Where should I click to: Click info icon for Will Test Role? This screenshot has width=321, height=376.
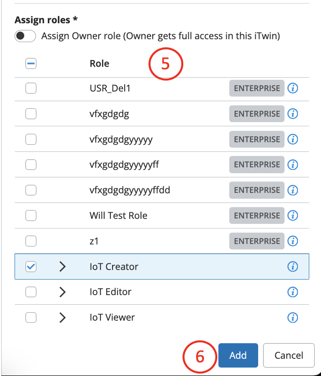293,216
